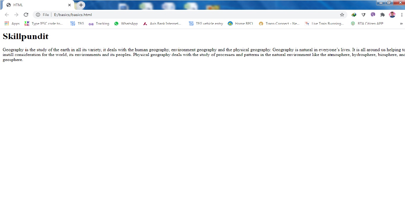The image size is (405, 200).
Task: Open the globe-colored extension icon
Action: [354, 15]
